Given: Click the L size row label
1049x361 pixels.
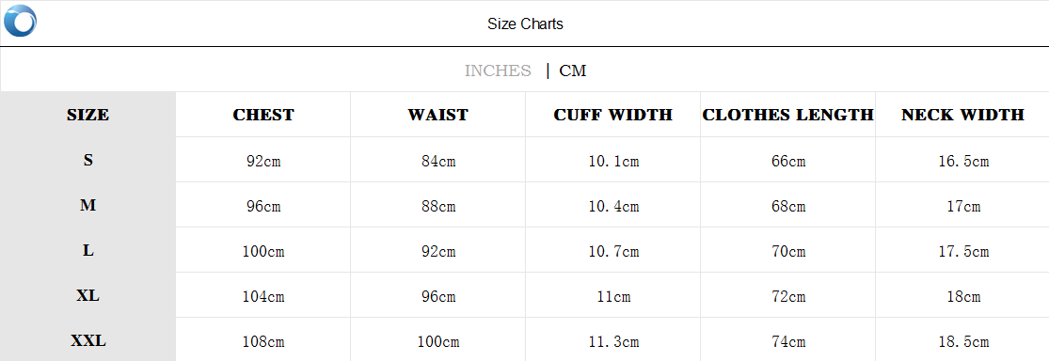Looking at the screenshot, I should click(87, 251).
